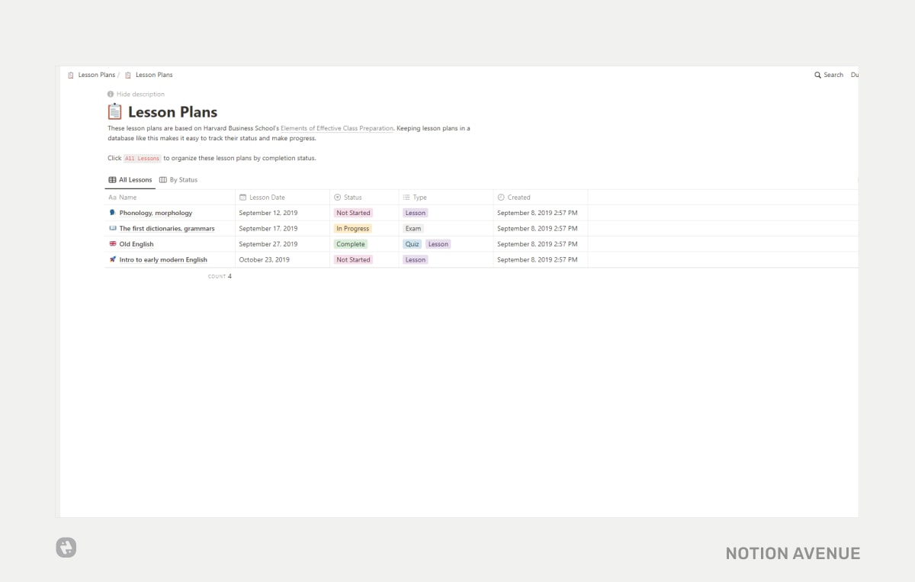This screenshot has width=915, height=582.
Task: Open the Phonology, morphology page
Action: tap(156, 213)
